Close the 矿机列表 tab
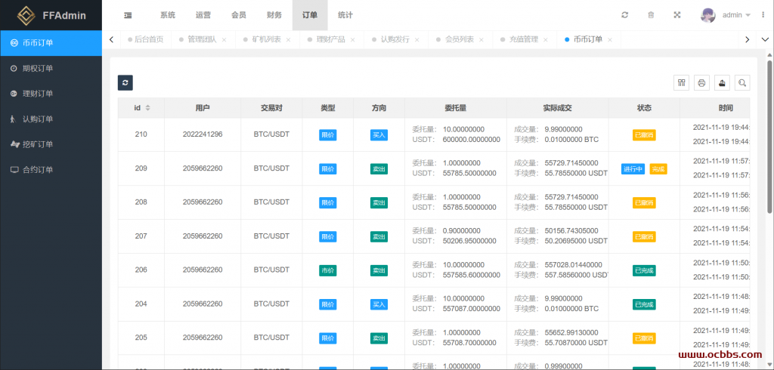The width and height of the screenshot is (774, 370). (x=288, y=40)
